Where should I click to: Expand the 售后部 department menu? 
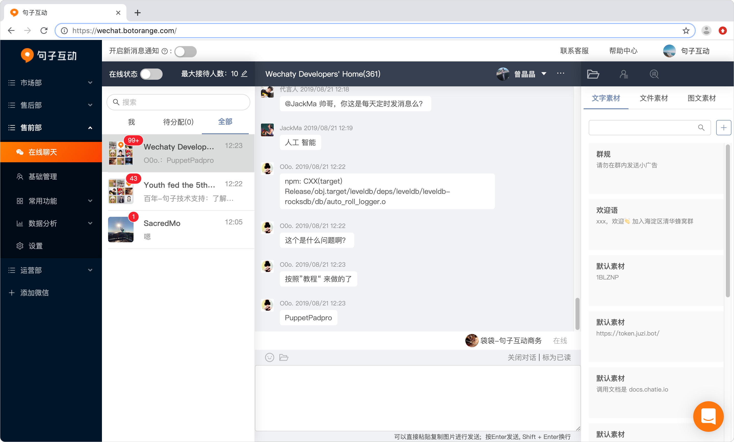point(51,105)
